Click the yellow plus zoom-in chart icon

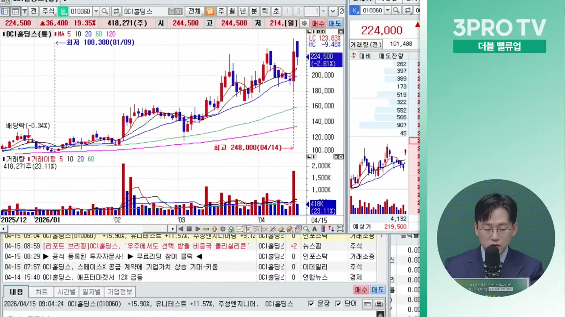tap(214, 229)
